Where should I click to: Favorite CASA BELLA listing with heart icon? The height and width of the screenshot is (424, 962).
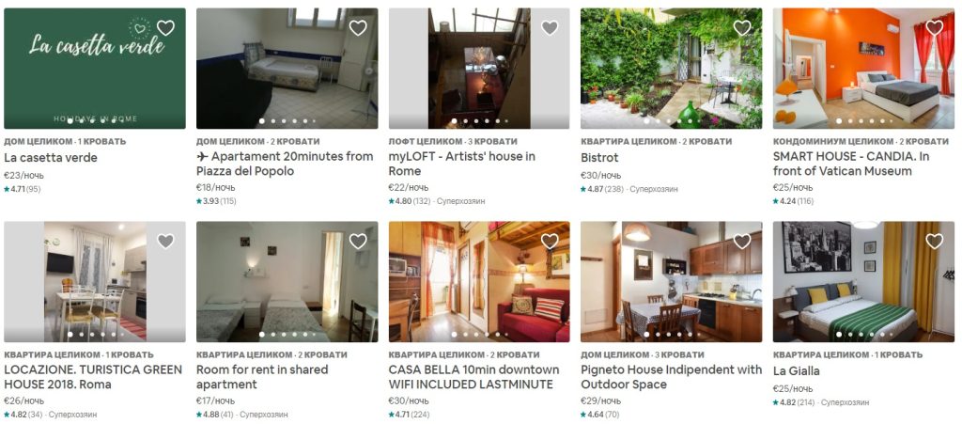(550, 242)
